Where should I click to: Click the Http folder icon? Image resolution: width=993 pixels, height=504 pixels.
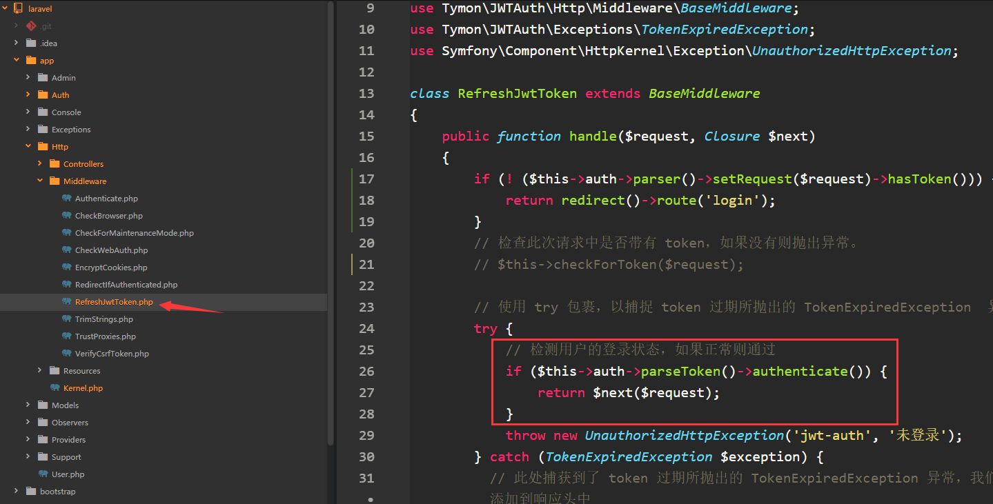(42, 146)
